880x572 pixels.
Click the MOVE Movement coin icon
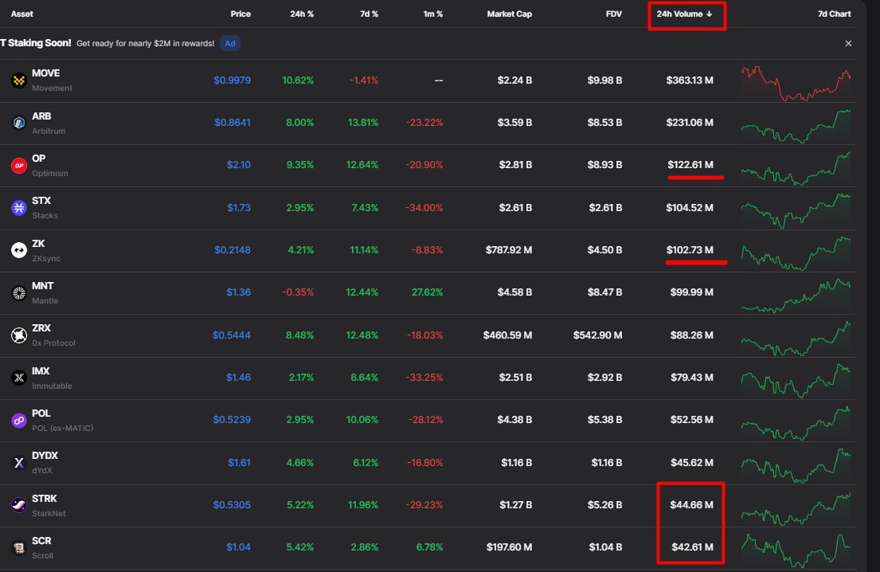point(19,80)
